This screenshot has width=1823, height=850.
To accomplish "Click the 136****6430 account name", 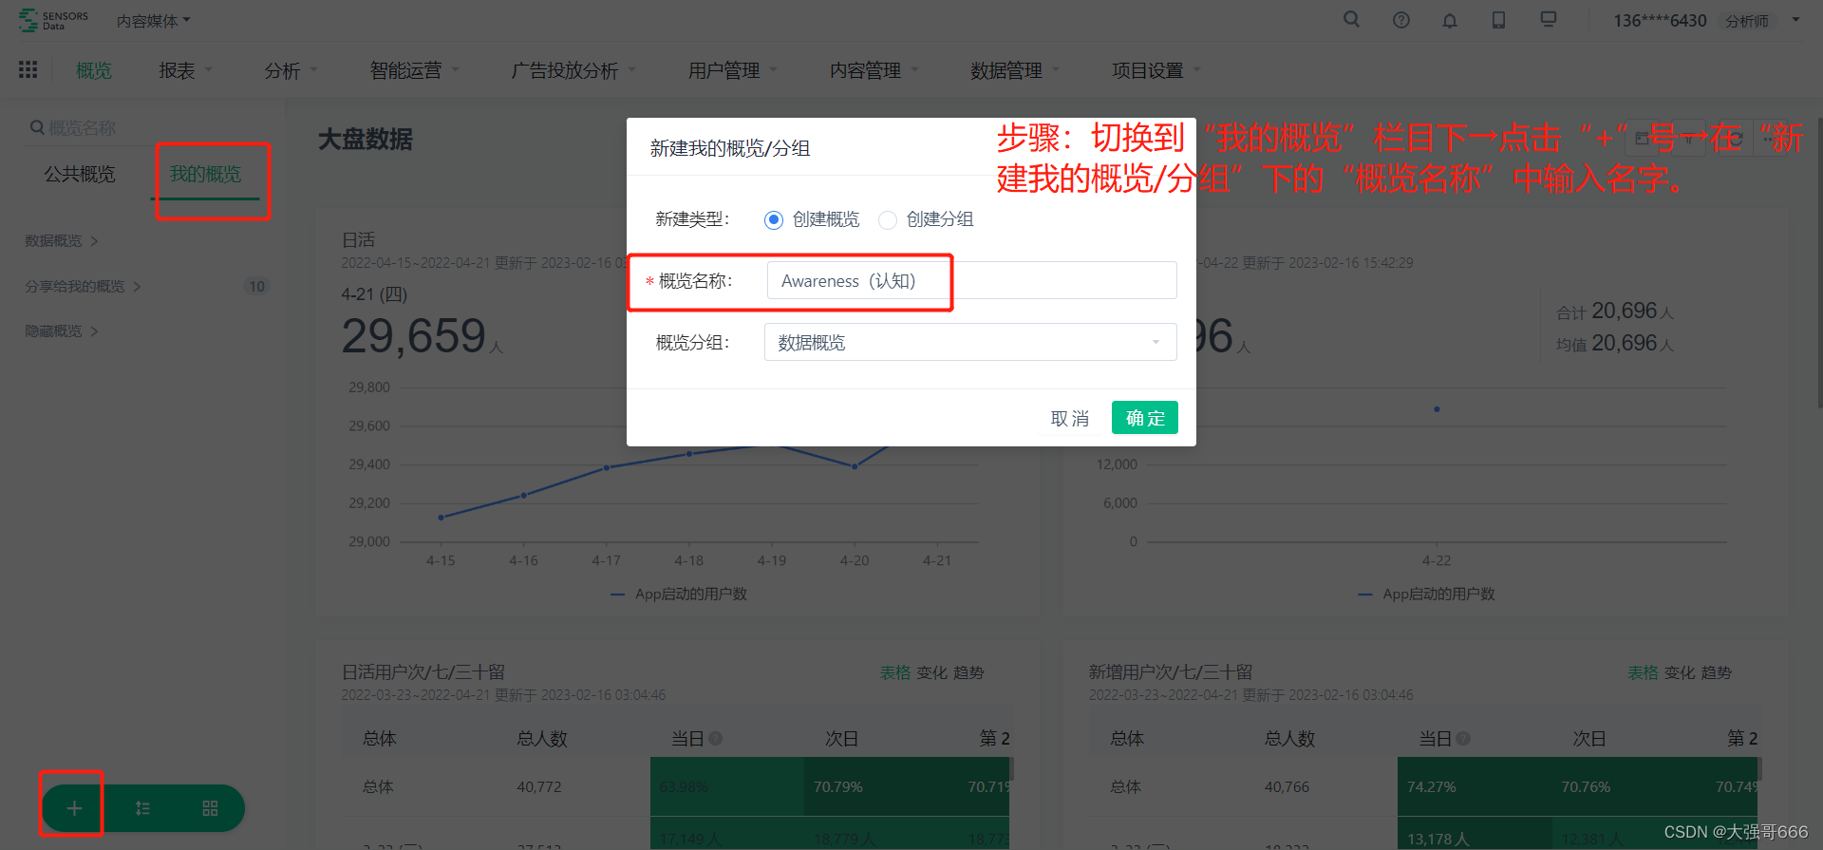I will (x=1660, y=20).
